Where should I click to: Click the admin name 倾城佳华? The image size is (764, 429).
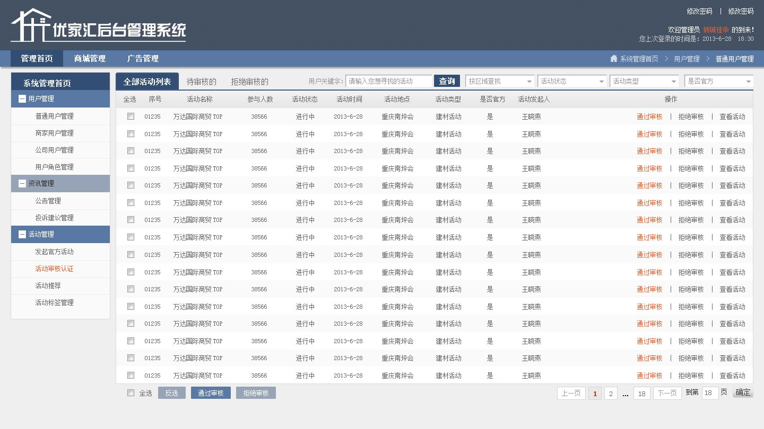tap(716, 30)
